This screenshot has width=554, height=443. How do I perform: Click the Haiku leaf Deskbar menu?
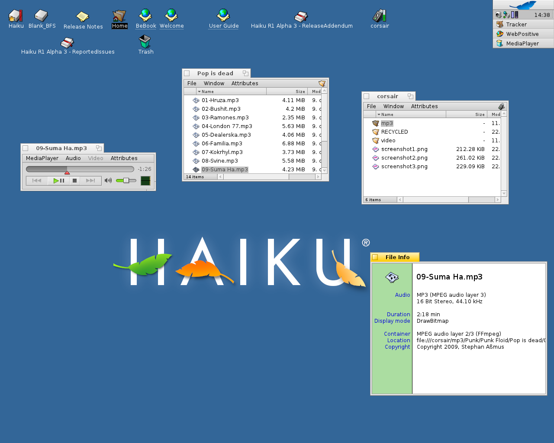point(523,5)
